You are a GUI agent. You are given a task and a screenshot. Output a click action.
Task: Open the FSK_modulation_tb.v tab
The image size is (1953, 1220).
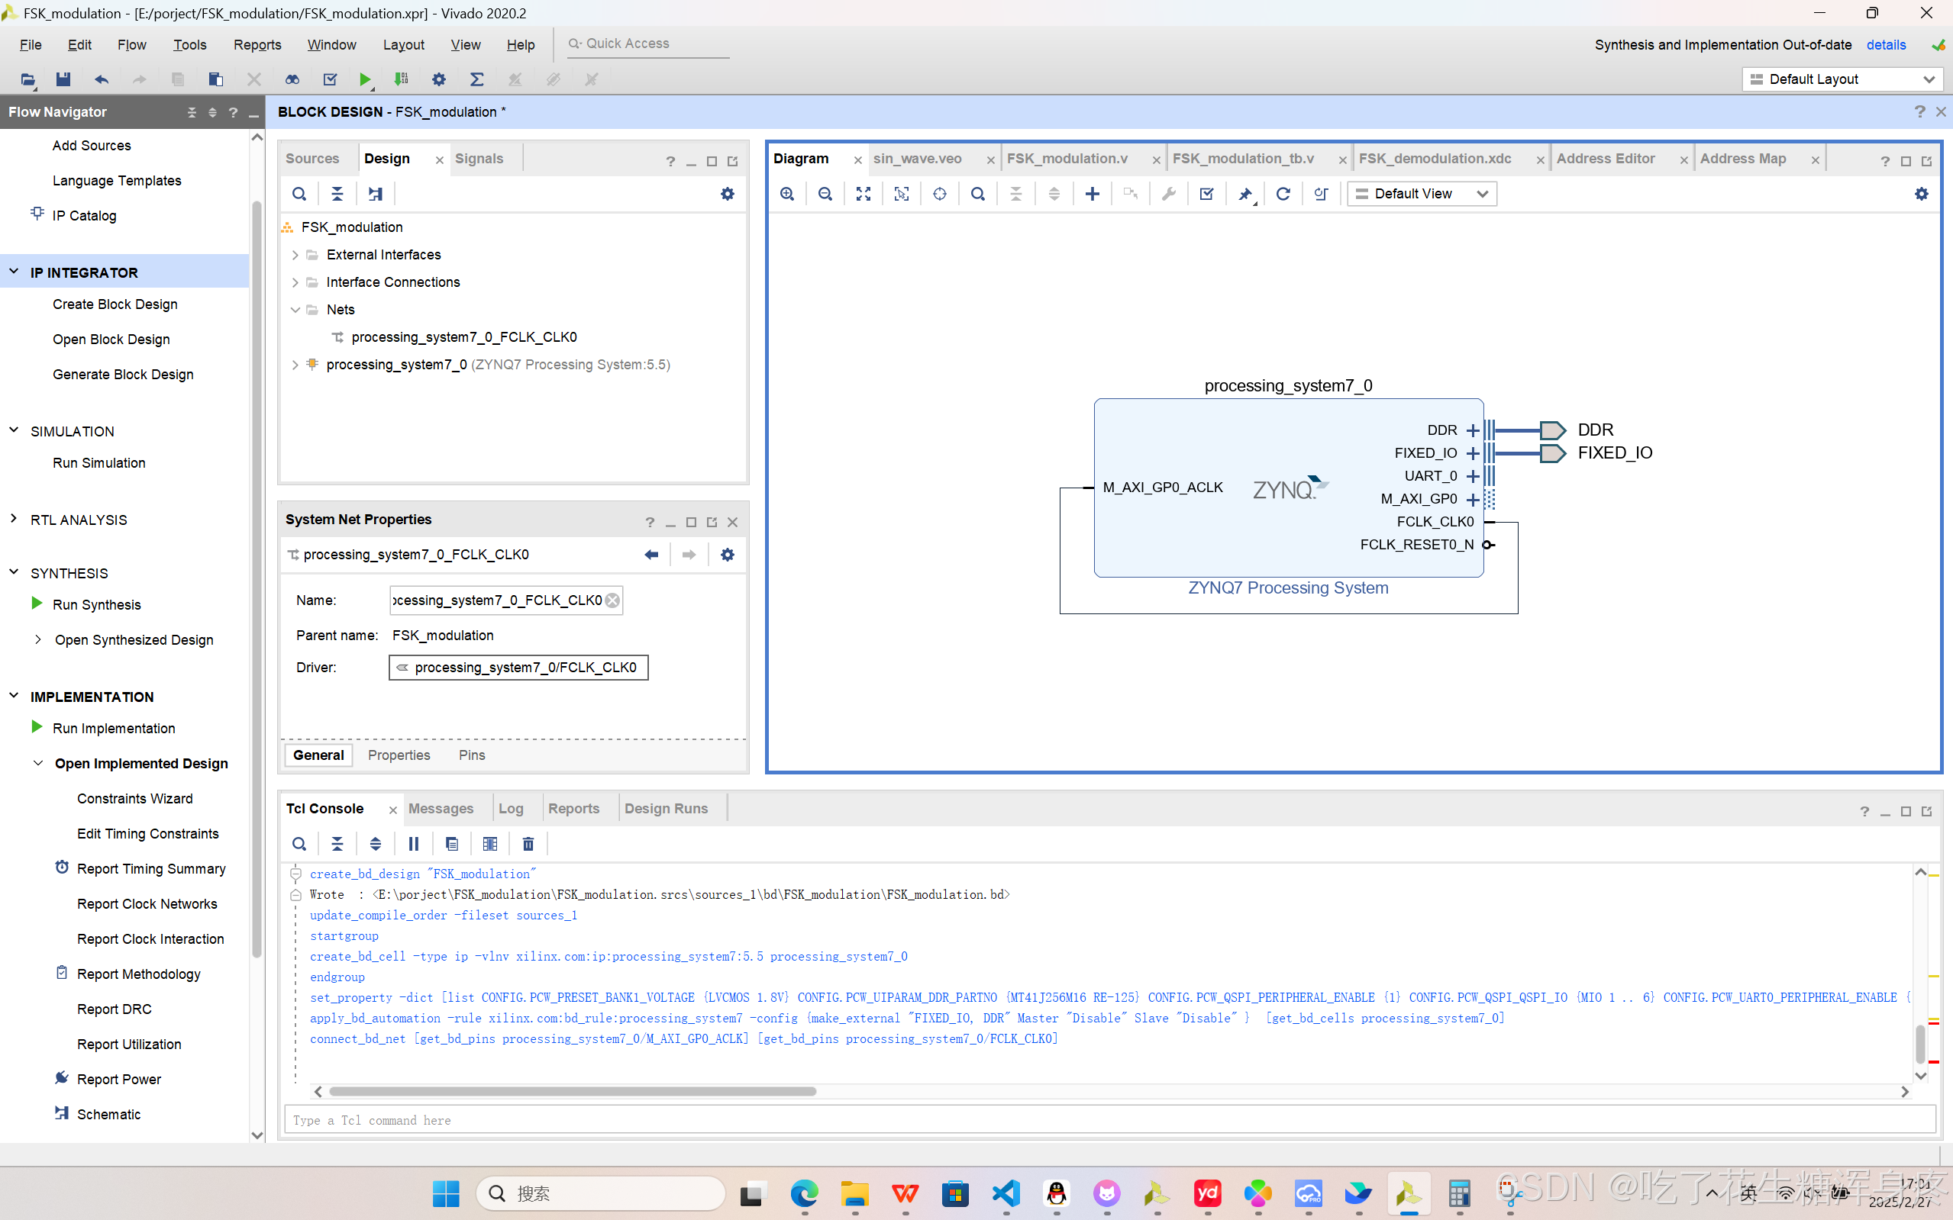(1242, 159)
